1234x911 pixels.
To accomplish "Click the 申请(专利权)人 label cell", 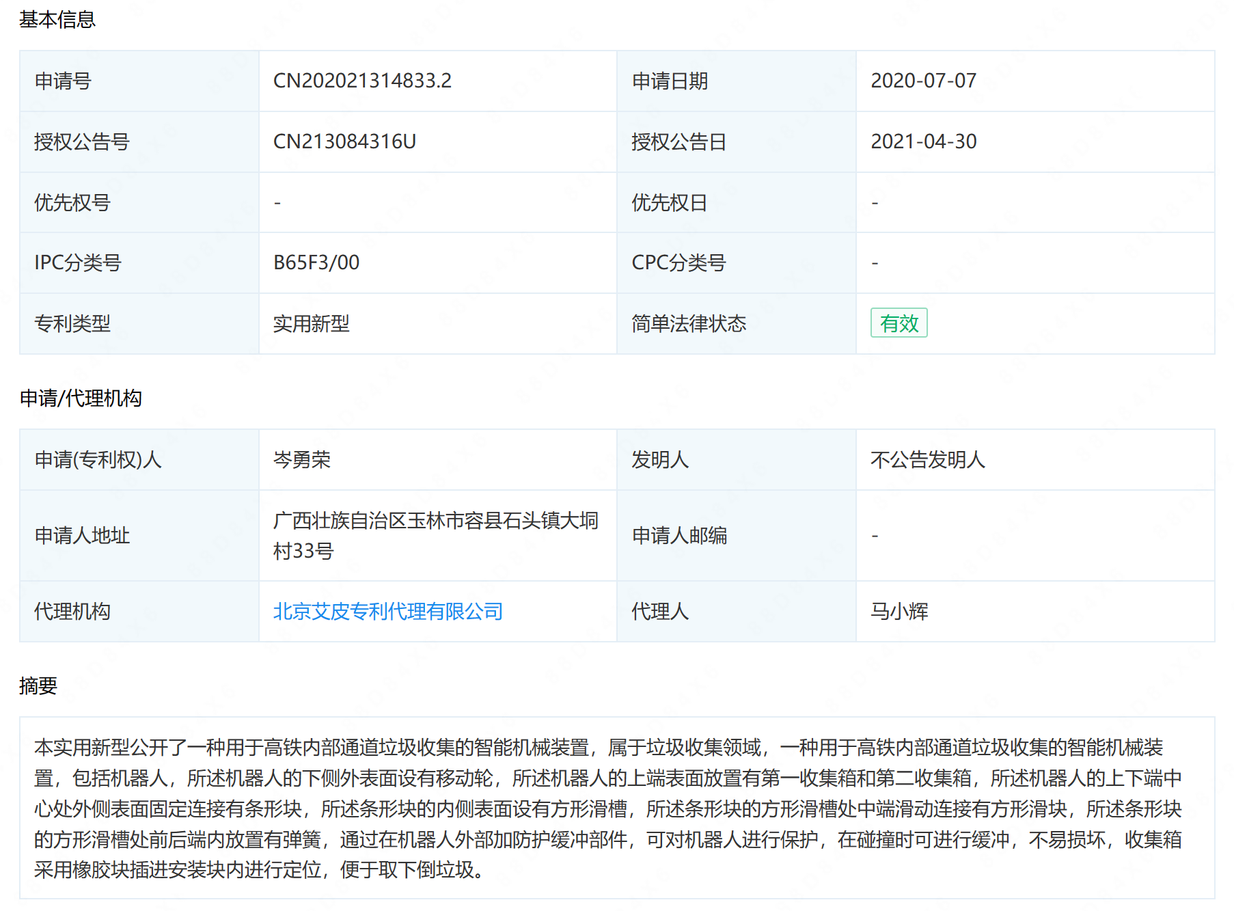I will [x=139, y=459].
